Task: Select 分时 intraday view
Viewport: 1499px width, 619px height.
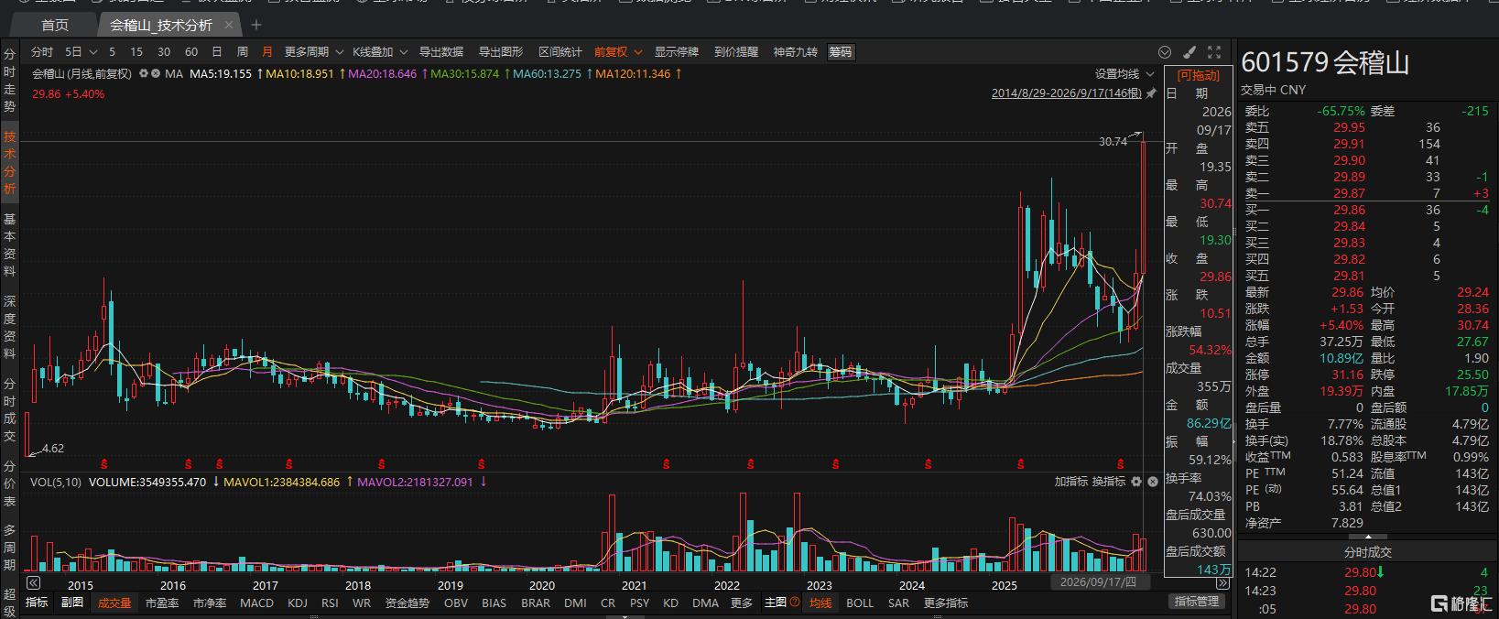Action: pos(42,52)
